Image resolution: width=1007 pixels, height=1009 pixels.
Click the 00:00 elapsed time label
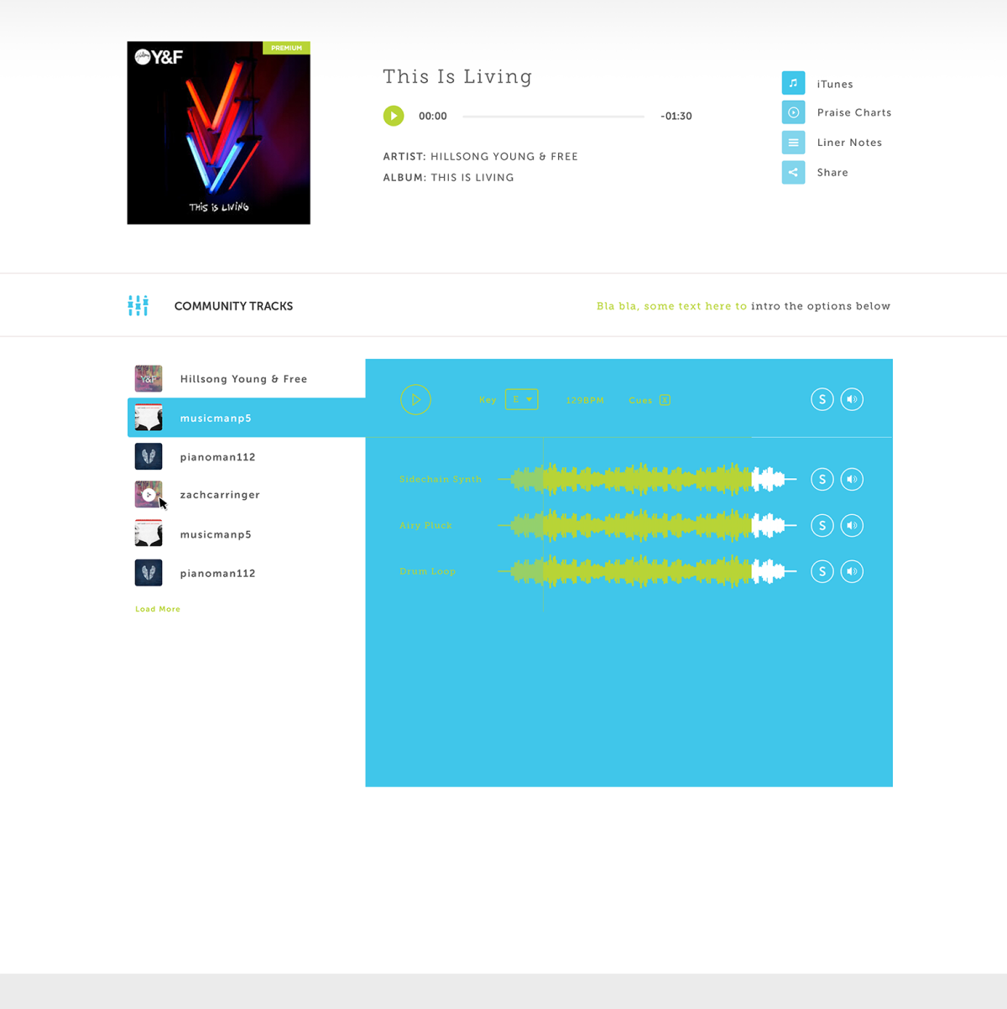(x=433, y=117)
